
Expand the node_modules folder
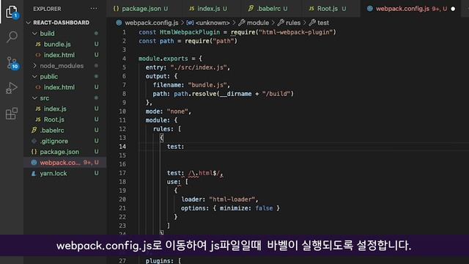pos(34,65)
